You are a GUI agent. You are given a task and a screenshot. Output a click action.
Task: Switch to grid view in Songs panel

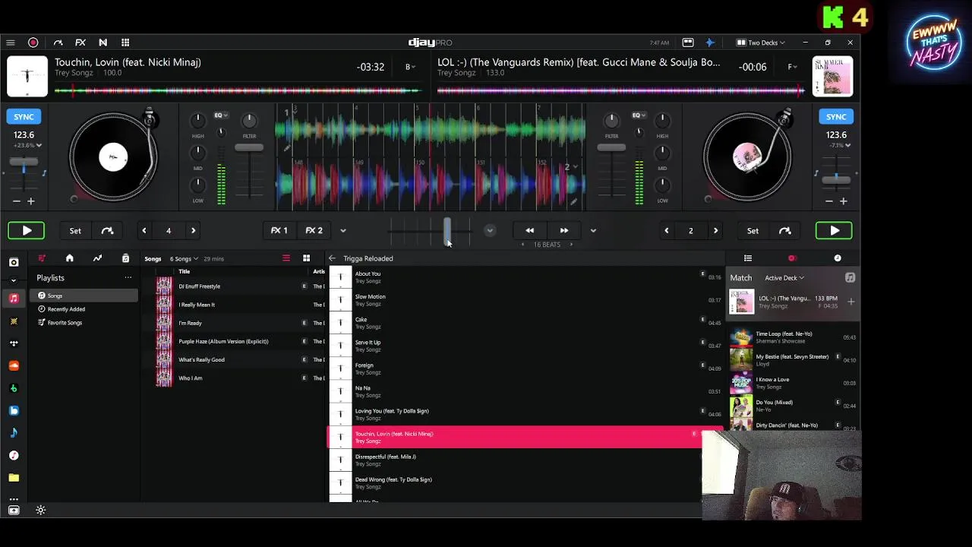point(306,258)
